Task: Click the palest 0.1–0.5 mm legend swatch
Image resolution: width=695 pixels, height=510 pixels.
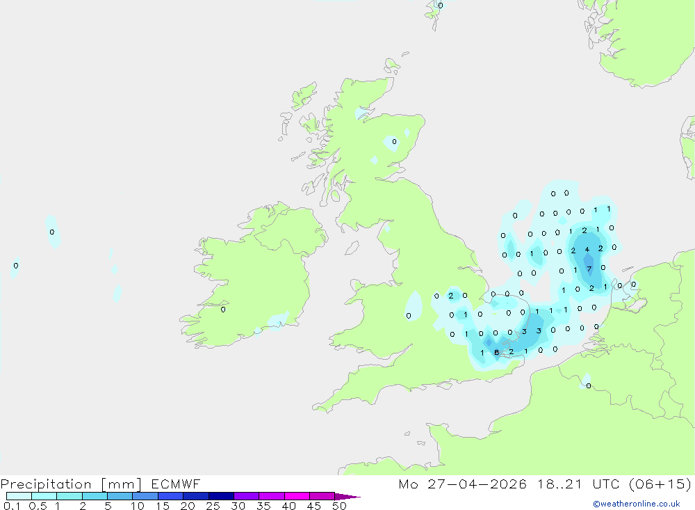Action: click(19, 496)
